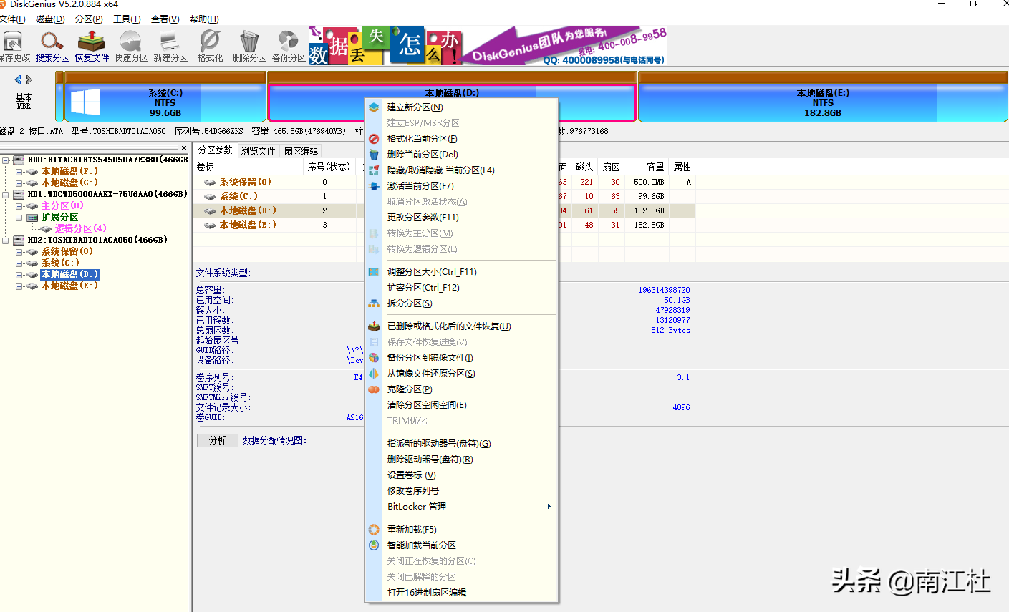
Task: Open the 查看(V) menu
Action: pos(165,19)
